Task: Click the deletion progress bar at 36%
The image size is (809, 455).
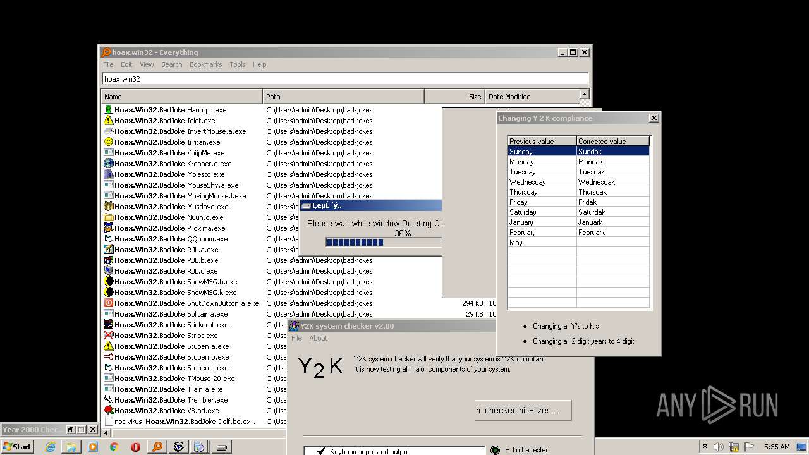Action: point(383,242)
